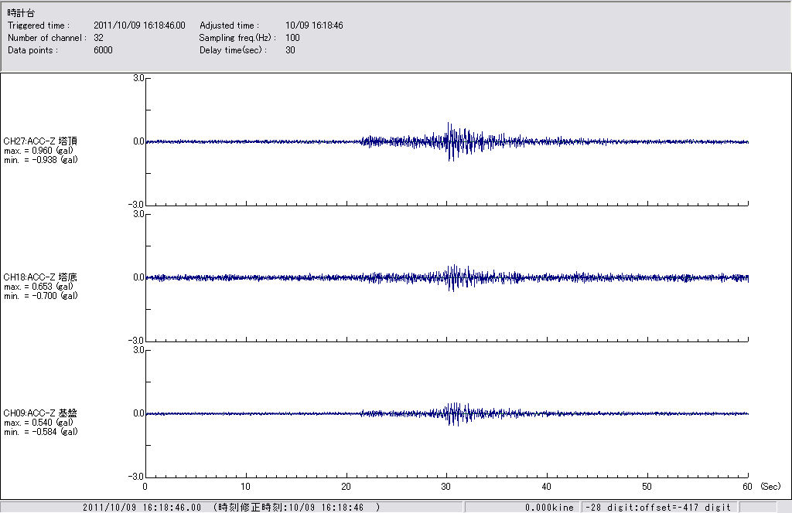The width and height of the screenshot is (792, 513).
Task: Click the CH18:ACC-Z 塔底 channel label
Action: (x=40, y=277)
